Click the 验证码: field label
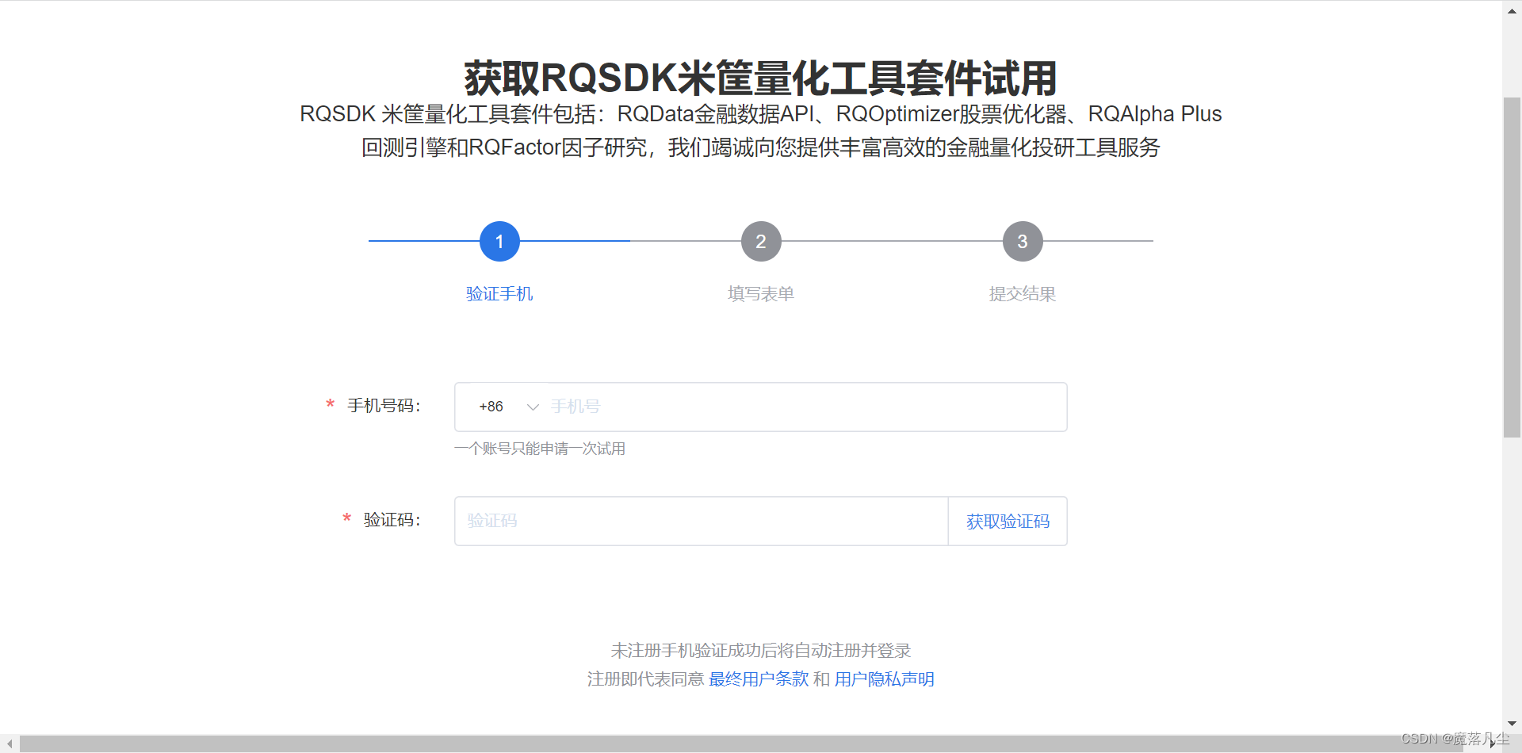 point(392,520)
